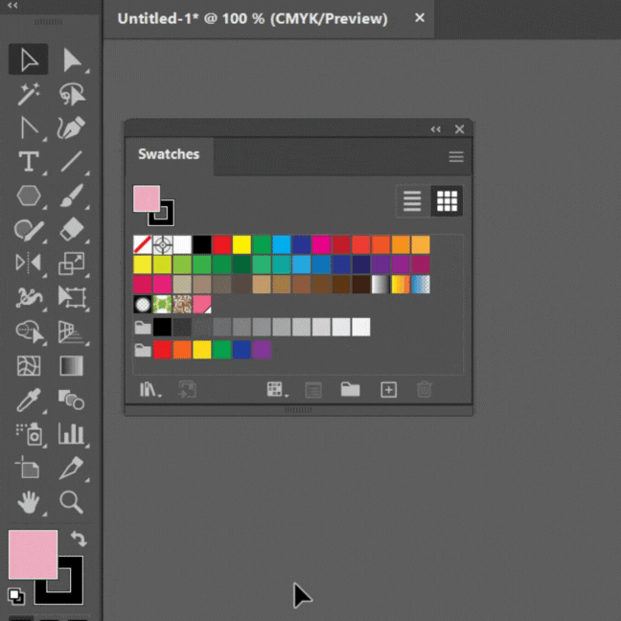The width and height of the screenshot is (621, 621).
Task: Select the Magic Wand tool
Action: pos(29,94)
